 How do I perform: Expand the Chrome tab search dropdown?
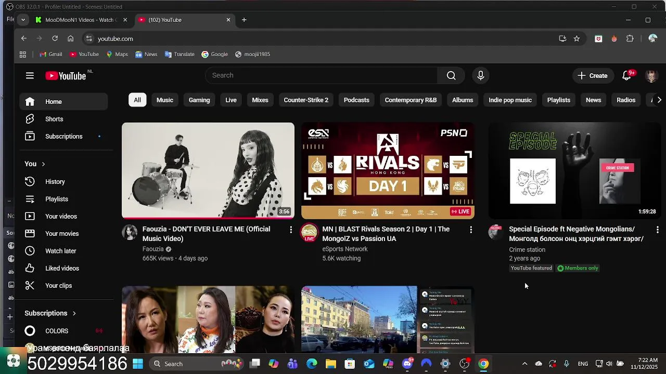pyautogui.click(x=23, y=20)
